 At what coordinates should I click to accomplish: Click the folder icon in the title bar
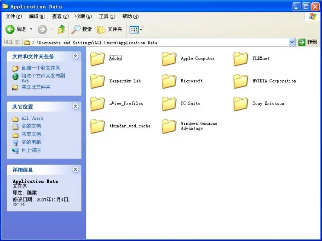coord(6,6)
